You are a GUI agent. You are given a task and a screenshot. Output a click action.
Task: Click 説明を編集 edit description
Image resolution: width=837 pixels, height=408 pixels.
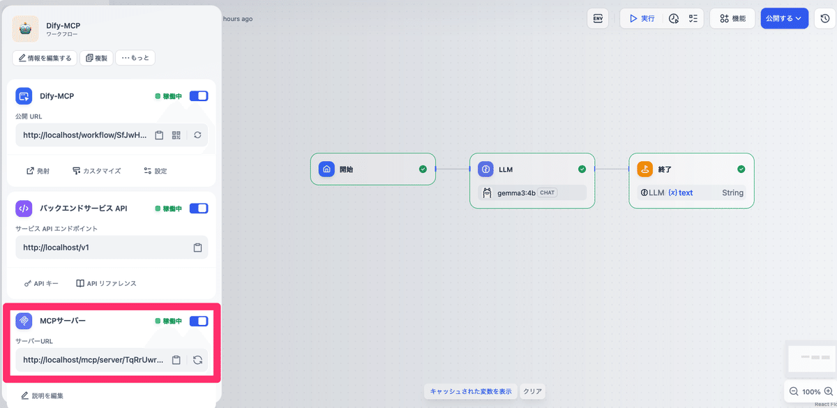coord(42,395)
